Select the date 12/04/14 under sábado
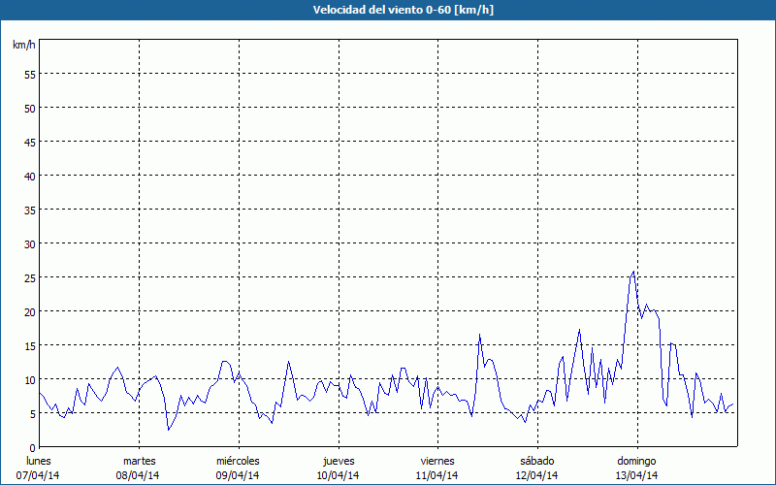Image resolution: width=776 pixels, height=485 pixels. [x=536, y=475]
